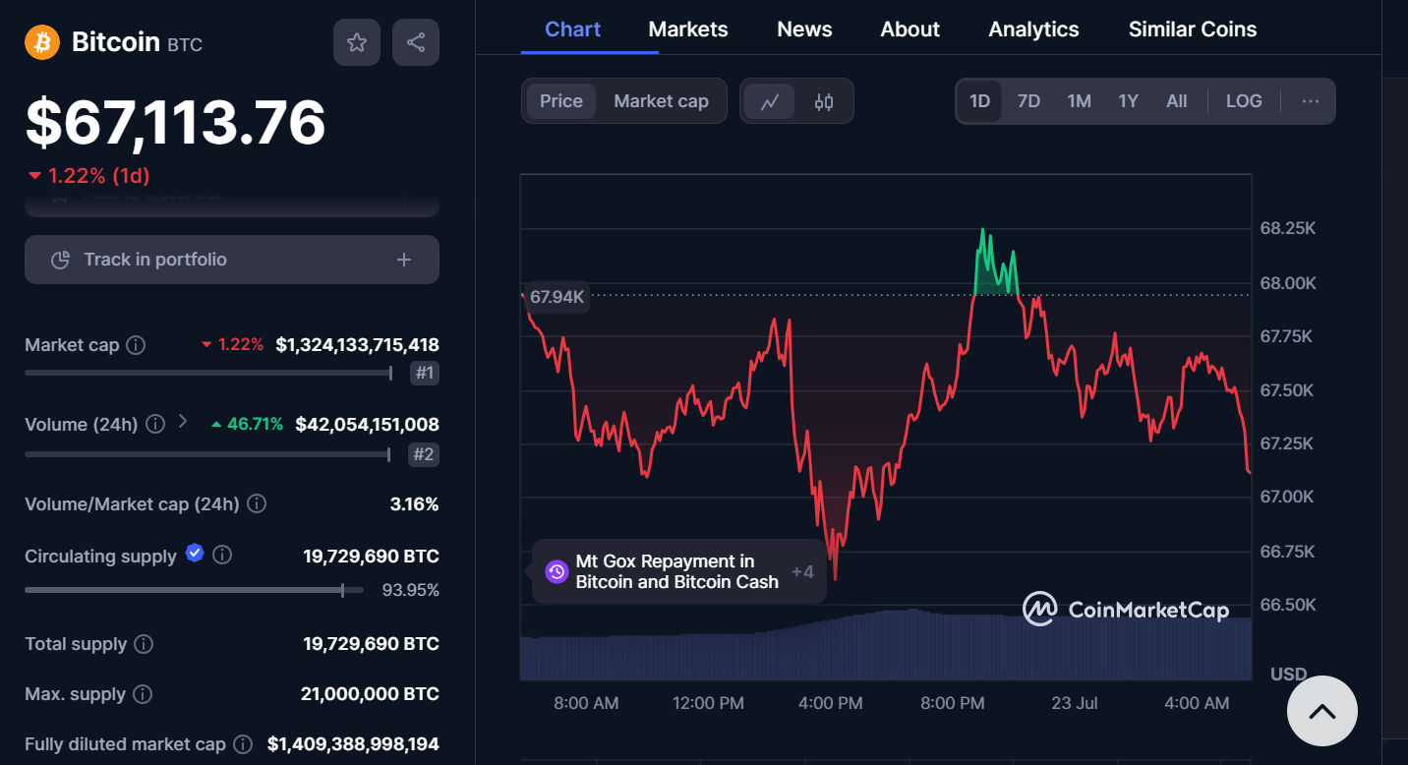Click the $67,113.76 price value

[x=175, y=122]
